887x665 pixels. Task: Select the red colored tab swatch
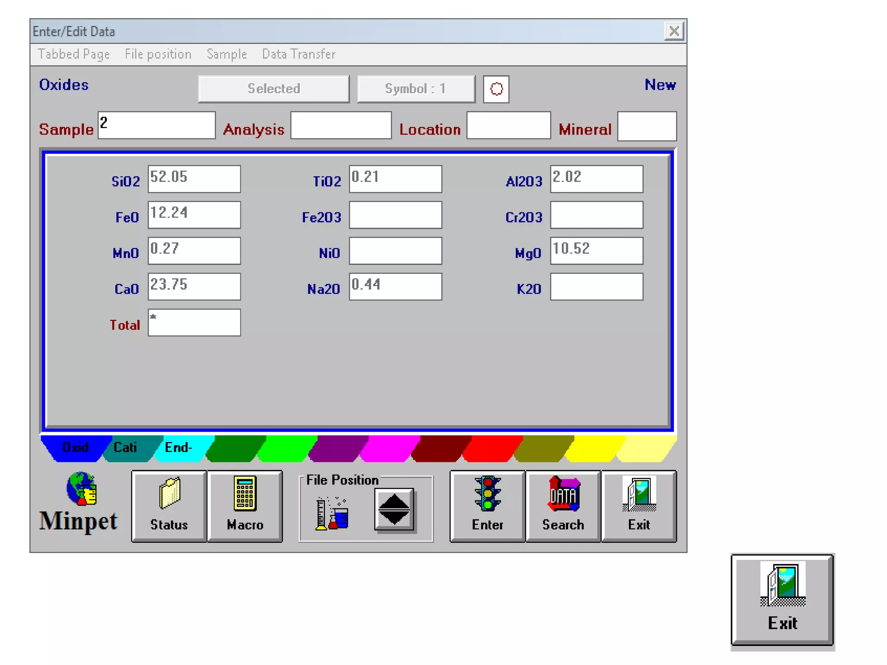492,449
